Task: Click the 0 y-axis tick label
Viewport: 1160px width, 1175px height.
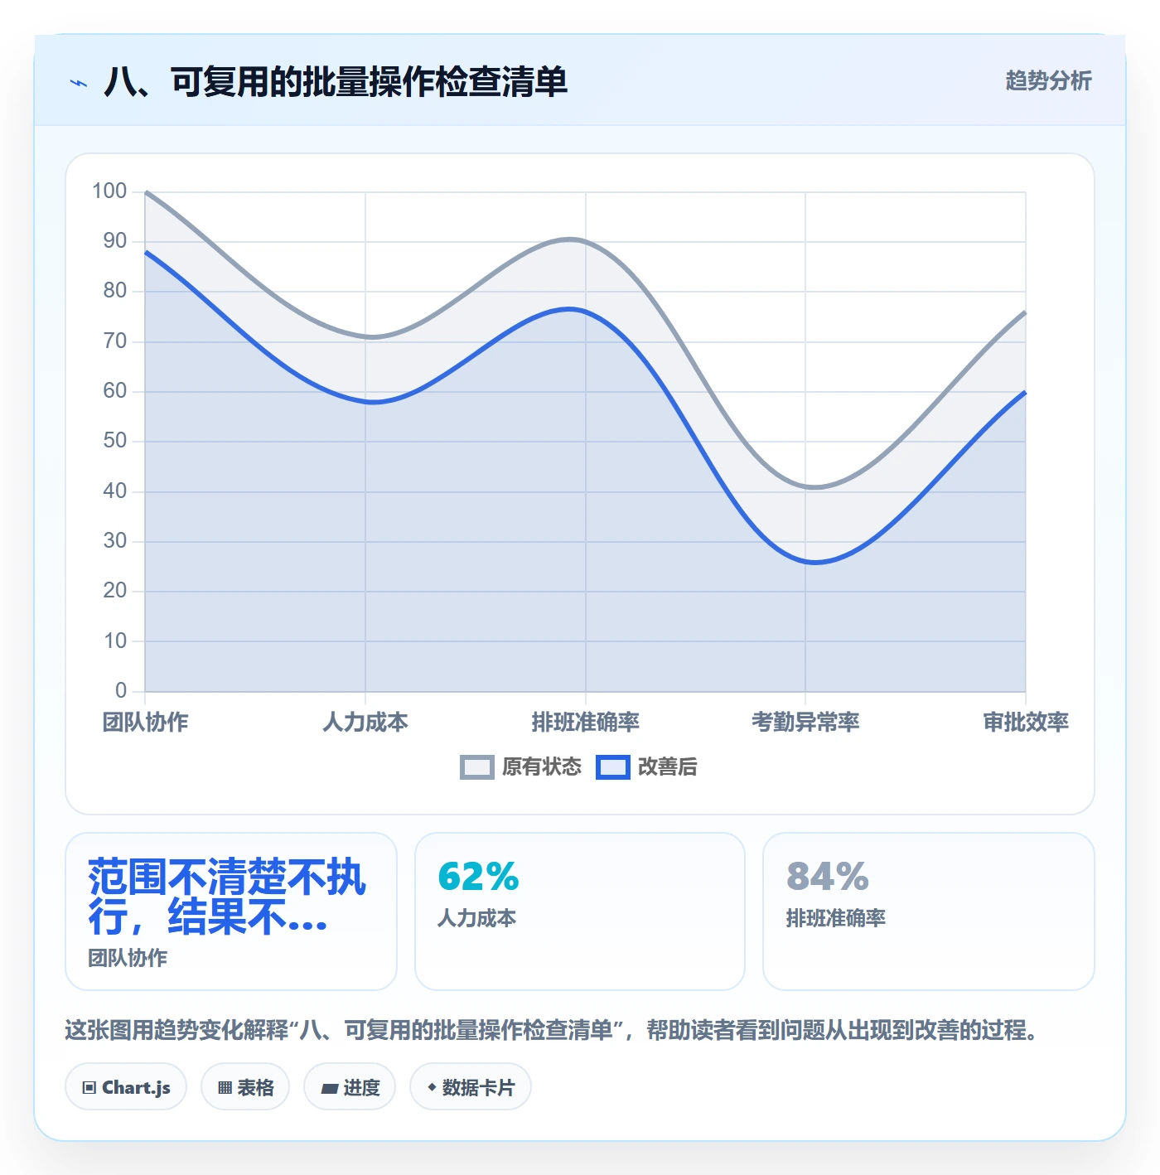Action: tap(121, 690)
